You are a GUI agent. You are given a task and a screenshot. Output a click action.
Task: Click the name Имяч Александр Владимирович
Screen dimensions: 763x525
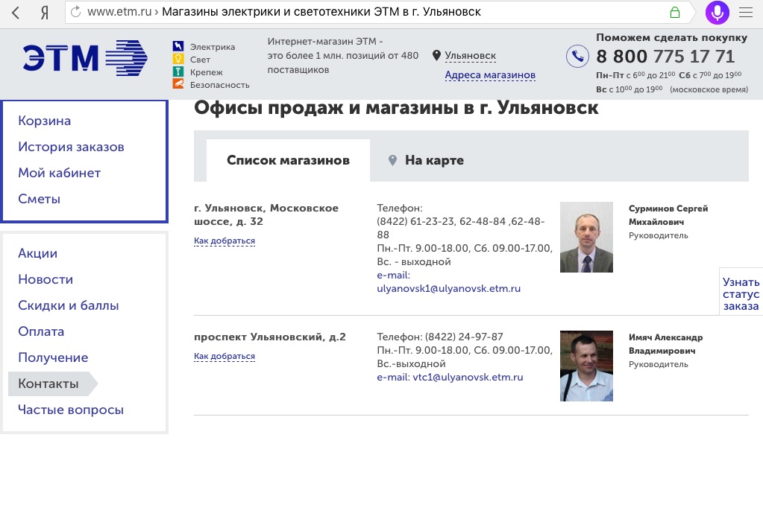pyautogui.click(x=665, y=344)
